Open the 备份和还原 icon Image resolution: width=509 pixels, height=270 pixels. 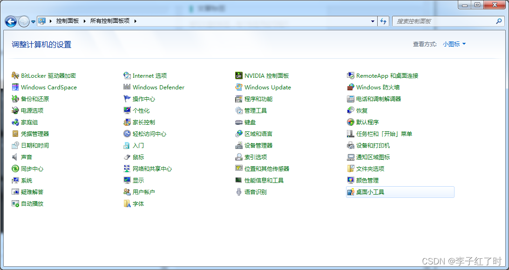pos(15,99)
